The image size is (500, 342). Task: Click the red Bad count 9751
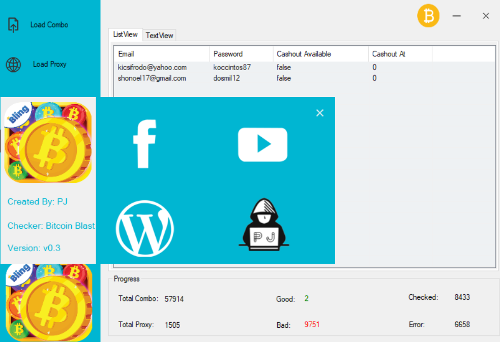(312, 325)
